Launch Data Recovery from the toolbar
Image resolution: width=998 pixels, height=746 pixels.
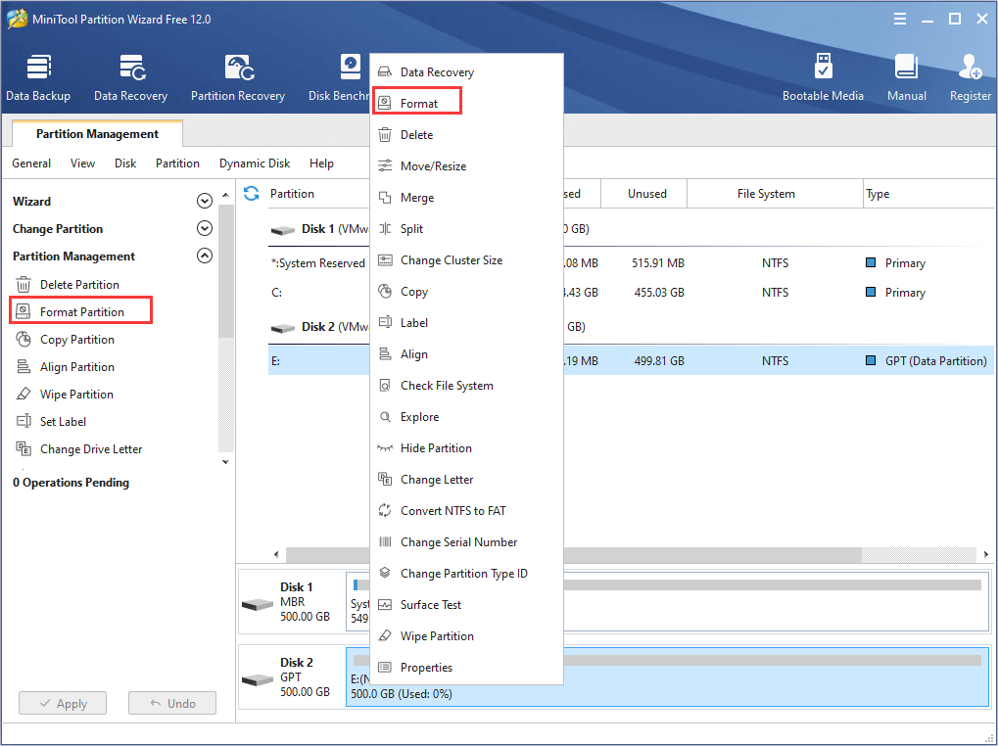(x=130, y=77)
